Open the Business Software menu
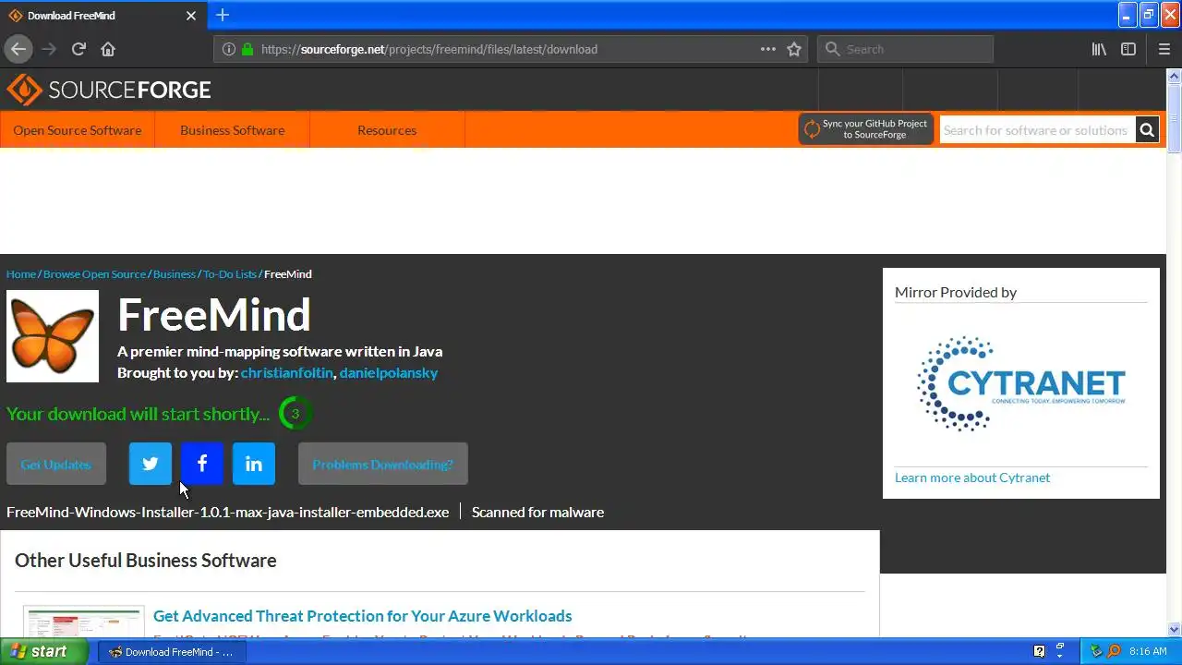Image resolution: width=1182 pixels, height=665 pixels. 233,130
